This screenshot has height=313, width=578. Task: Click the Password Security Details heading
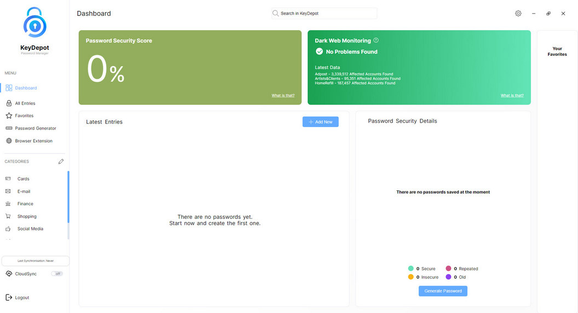click(x=402, y=121)
